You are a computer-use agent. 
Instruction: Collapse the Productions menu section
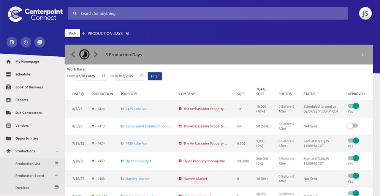pyautogui.click(x=57, y=151)
